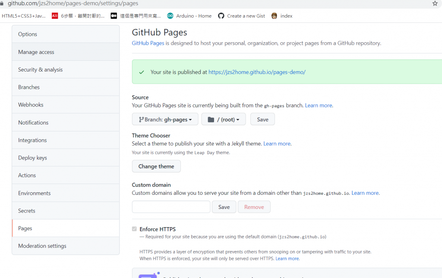442x278 pixels.
Task: Open the published site URL link
Action: pos(257,72)
